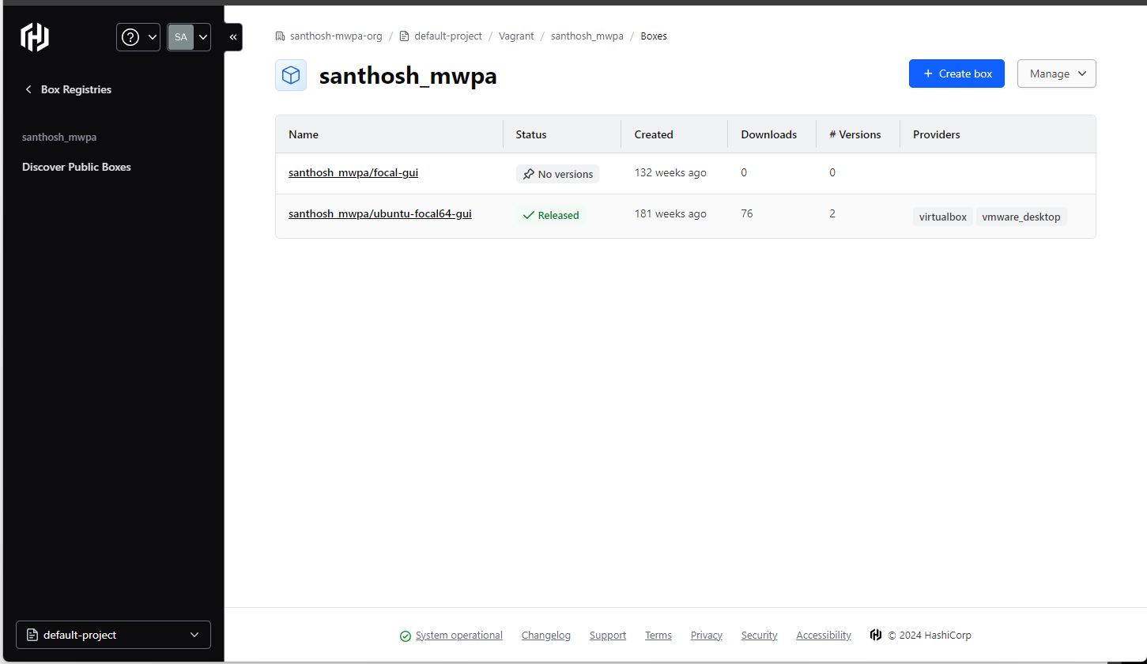Screen dimensions: 1147x664
Task: Click santhosh-mwpa-org breadcrumb
Action: pos(335,36)
